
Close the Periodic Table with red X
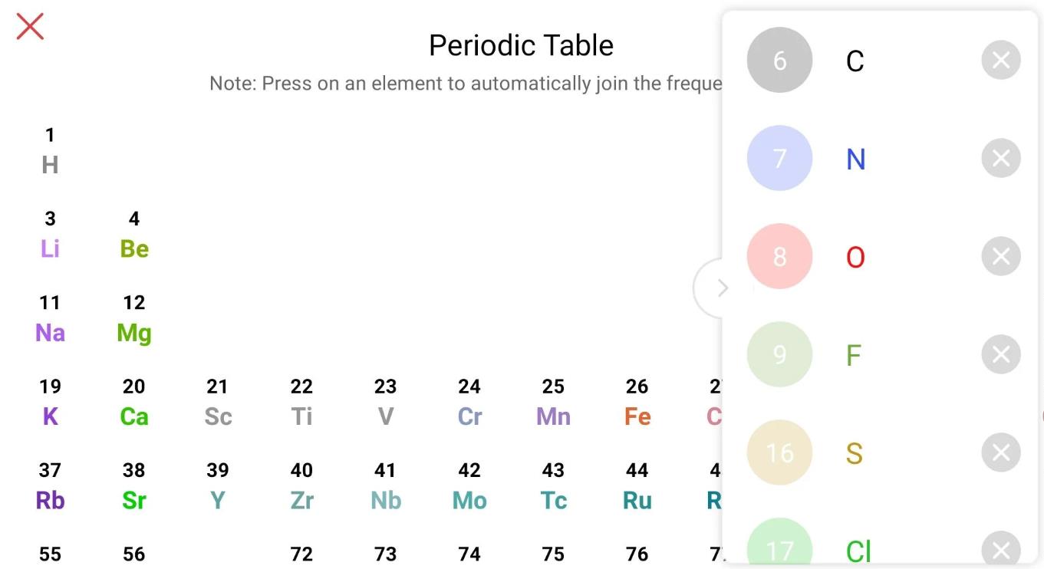coord(30,27)
